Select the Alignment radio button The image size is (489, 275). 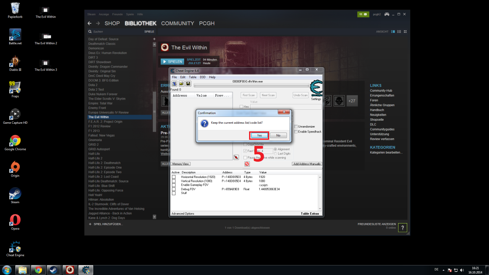[x=275, y=149]
